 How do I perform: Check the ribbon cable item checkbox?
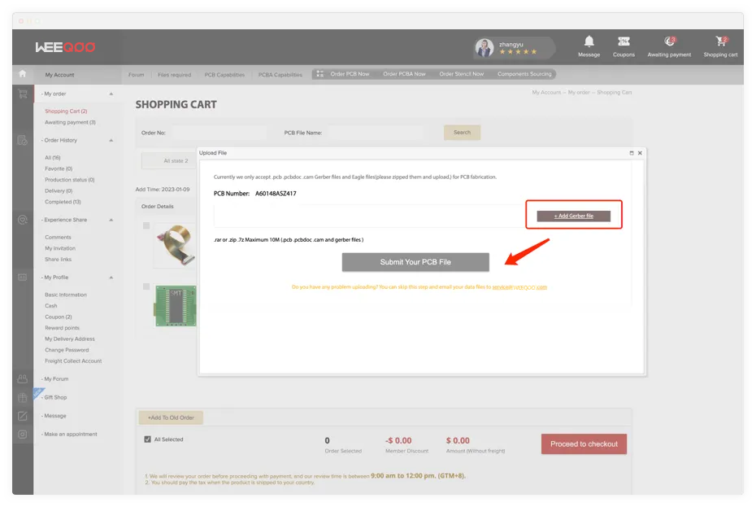coord(146,225)
